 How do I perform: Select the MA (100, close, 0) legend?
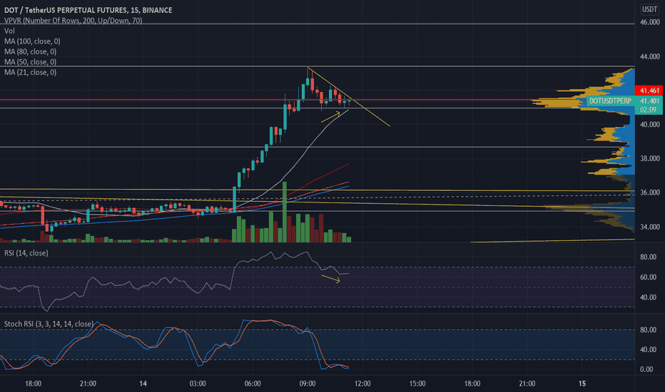(32, 41)
